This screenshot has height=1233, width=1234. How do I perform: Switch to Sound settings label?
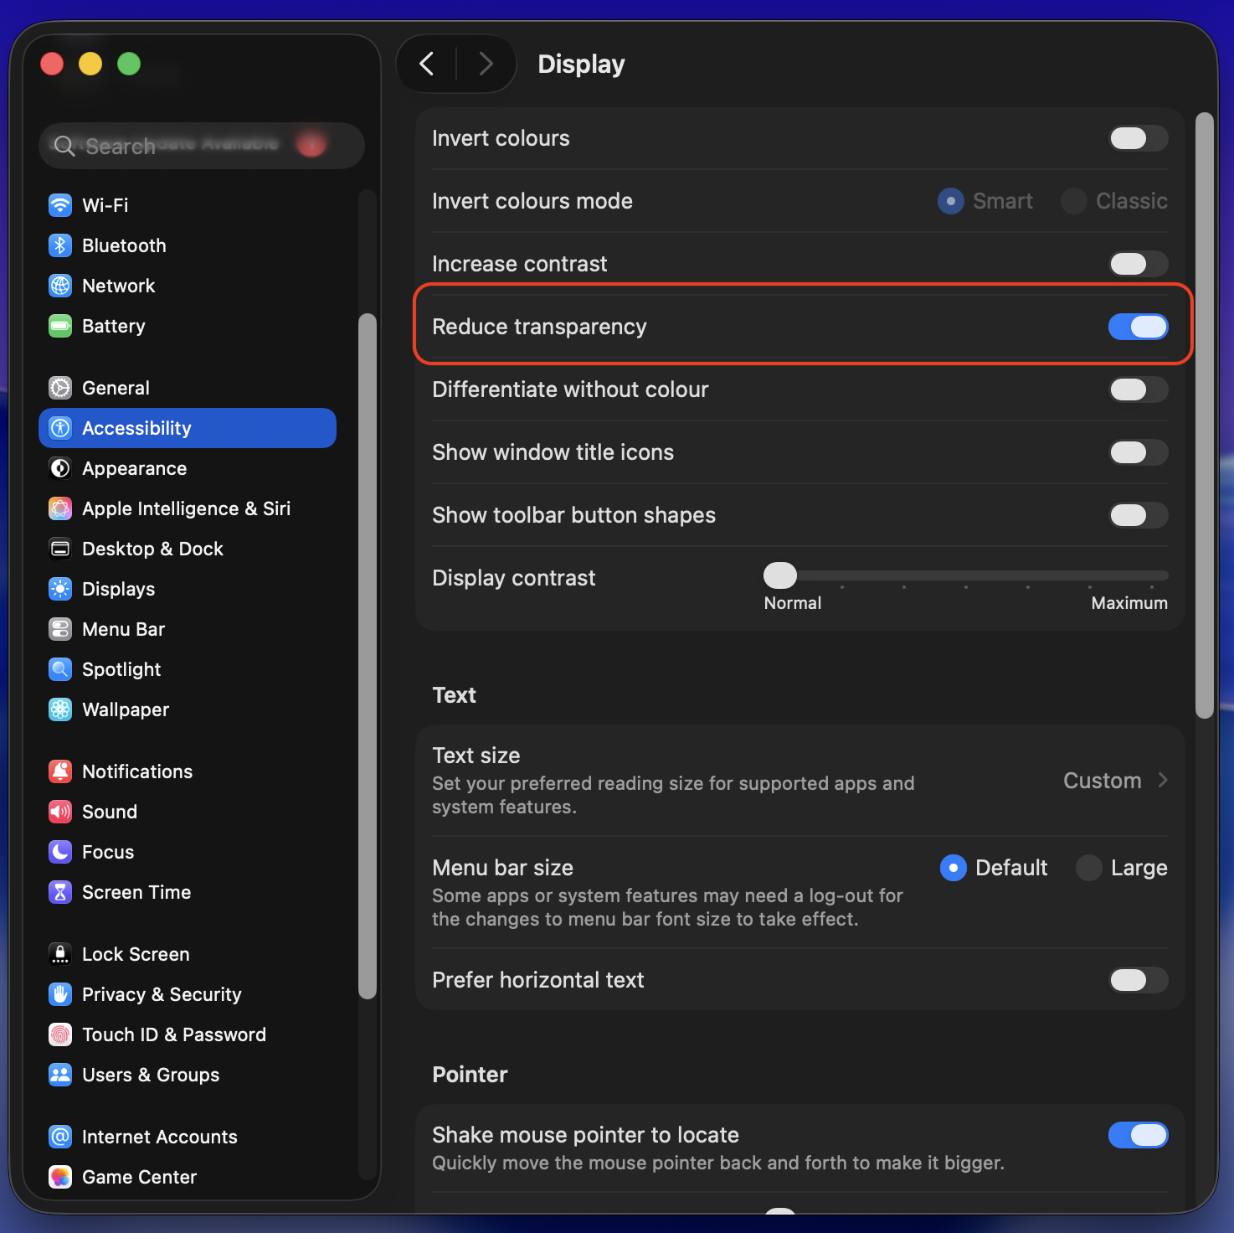[x=110, y=812]
